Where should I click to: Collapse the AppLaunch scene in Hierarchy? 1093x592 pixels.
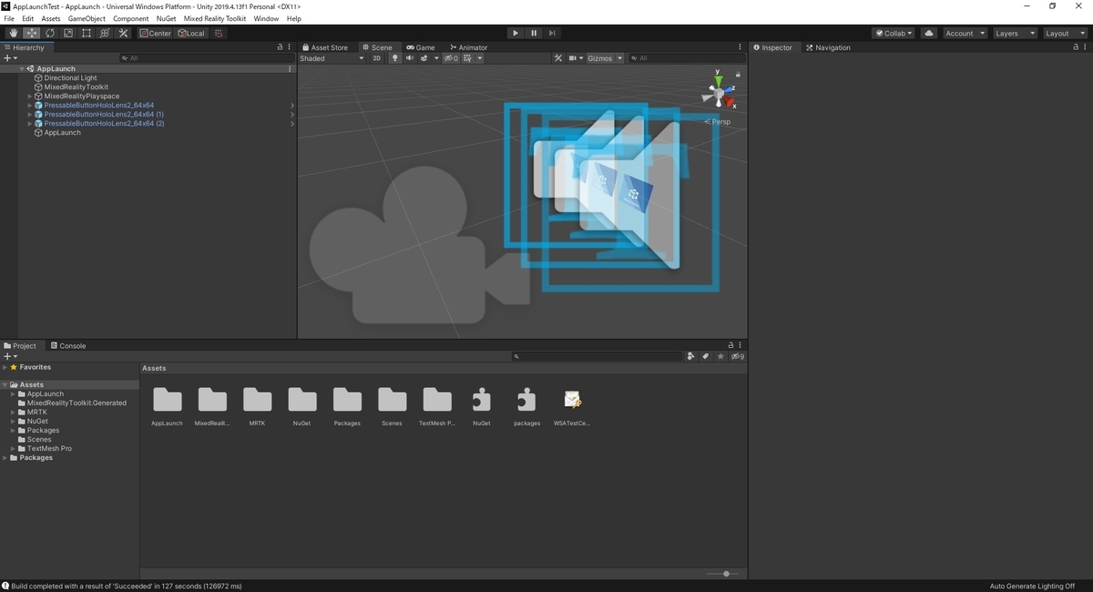22,69
